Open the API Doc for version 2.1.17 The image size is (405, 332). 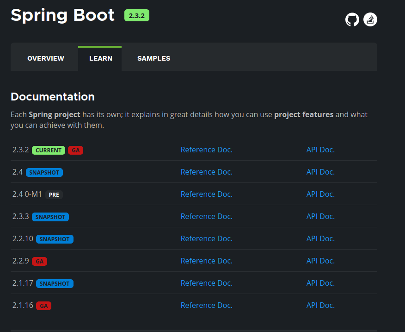click(x=320, y=283)
